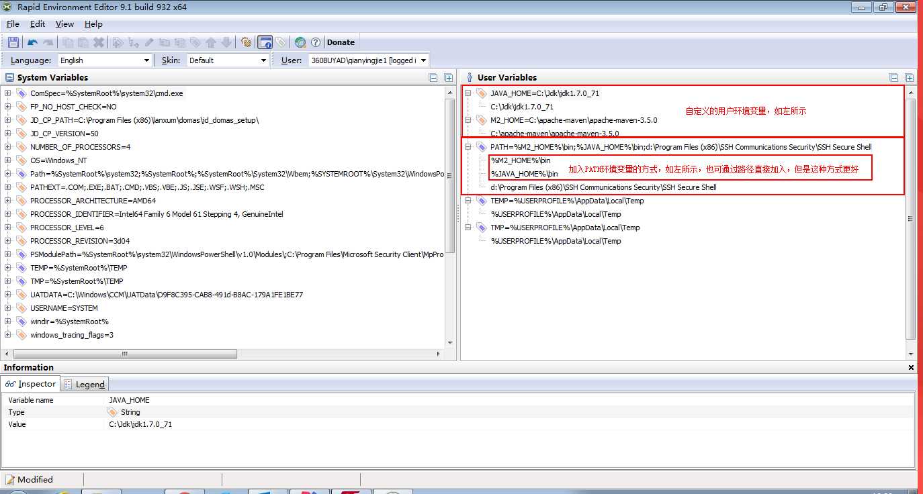
Task: Select C:\Jdk\jdk1.7.0_71 value under JAVA_HOME
Action: coord(522,107)
